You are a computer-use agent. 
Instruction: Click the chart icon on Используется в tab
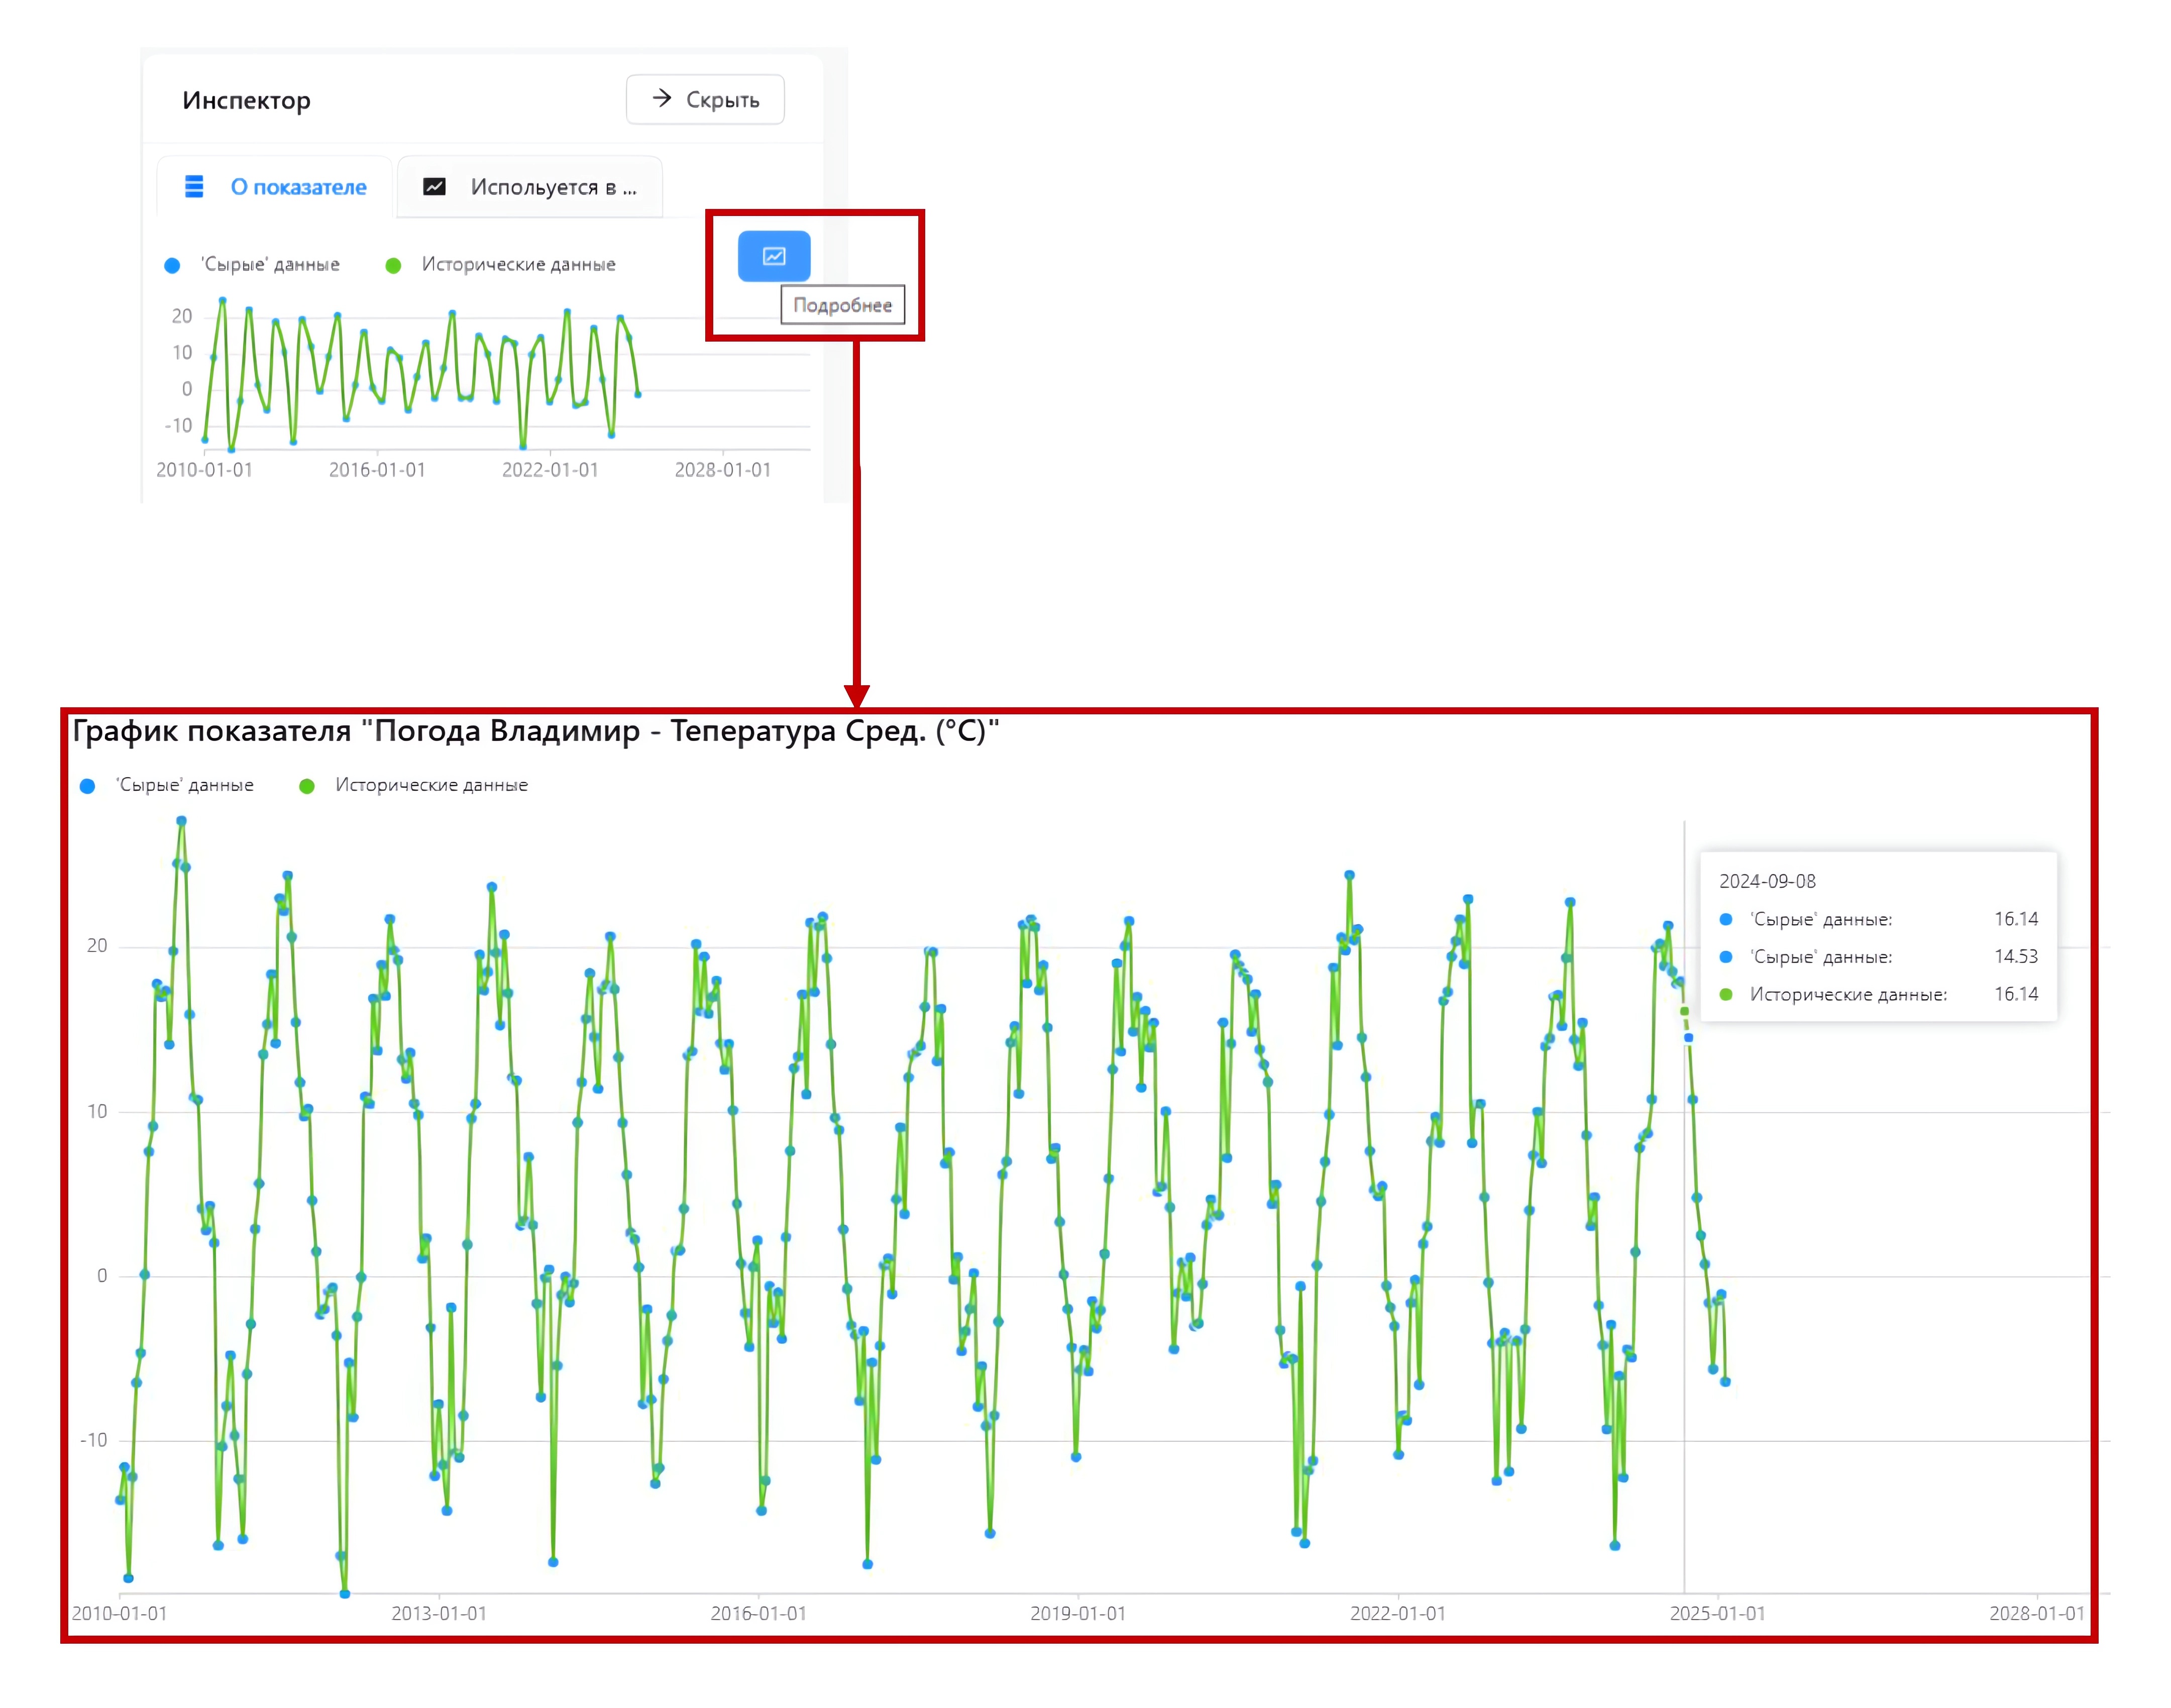click(434, 187)
